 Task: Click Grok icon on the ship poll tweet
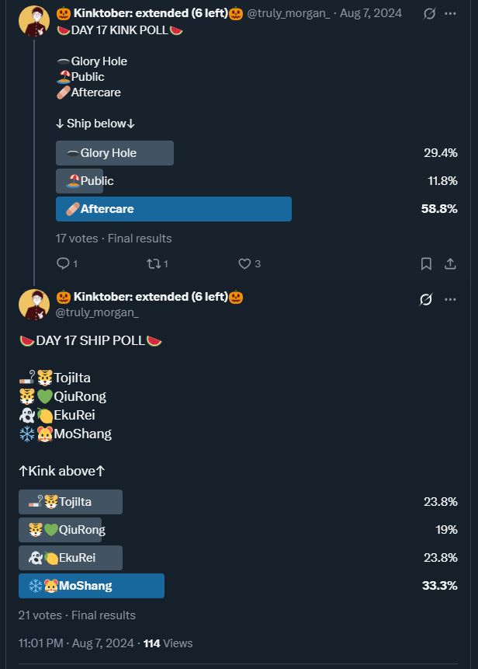425,299
